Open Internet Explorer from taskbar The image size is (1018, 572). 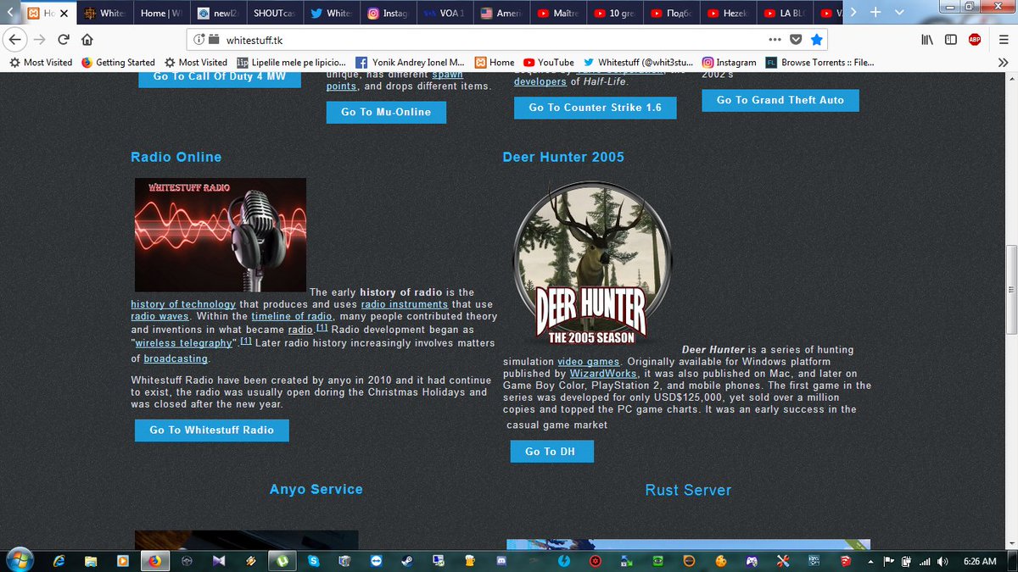(x=59, y=560)
